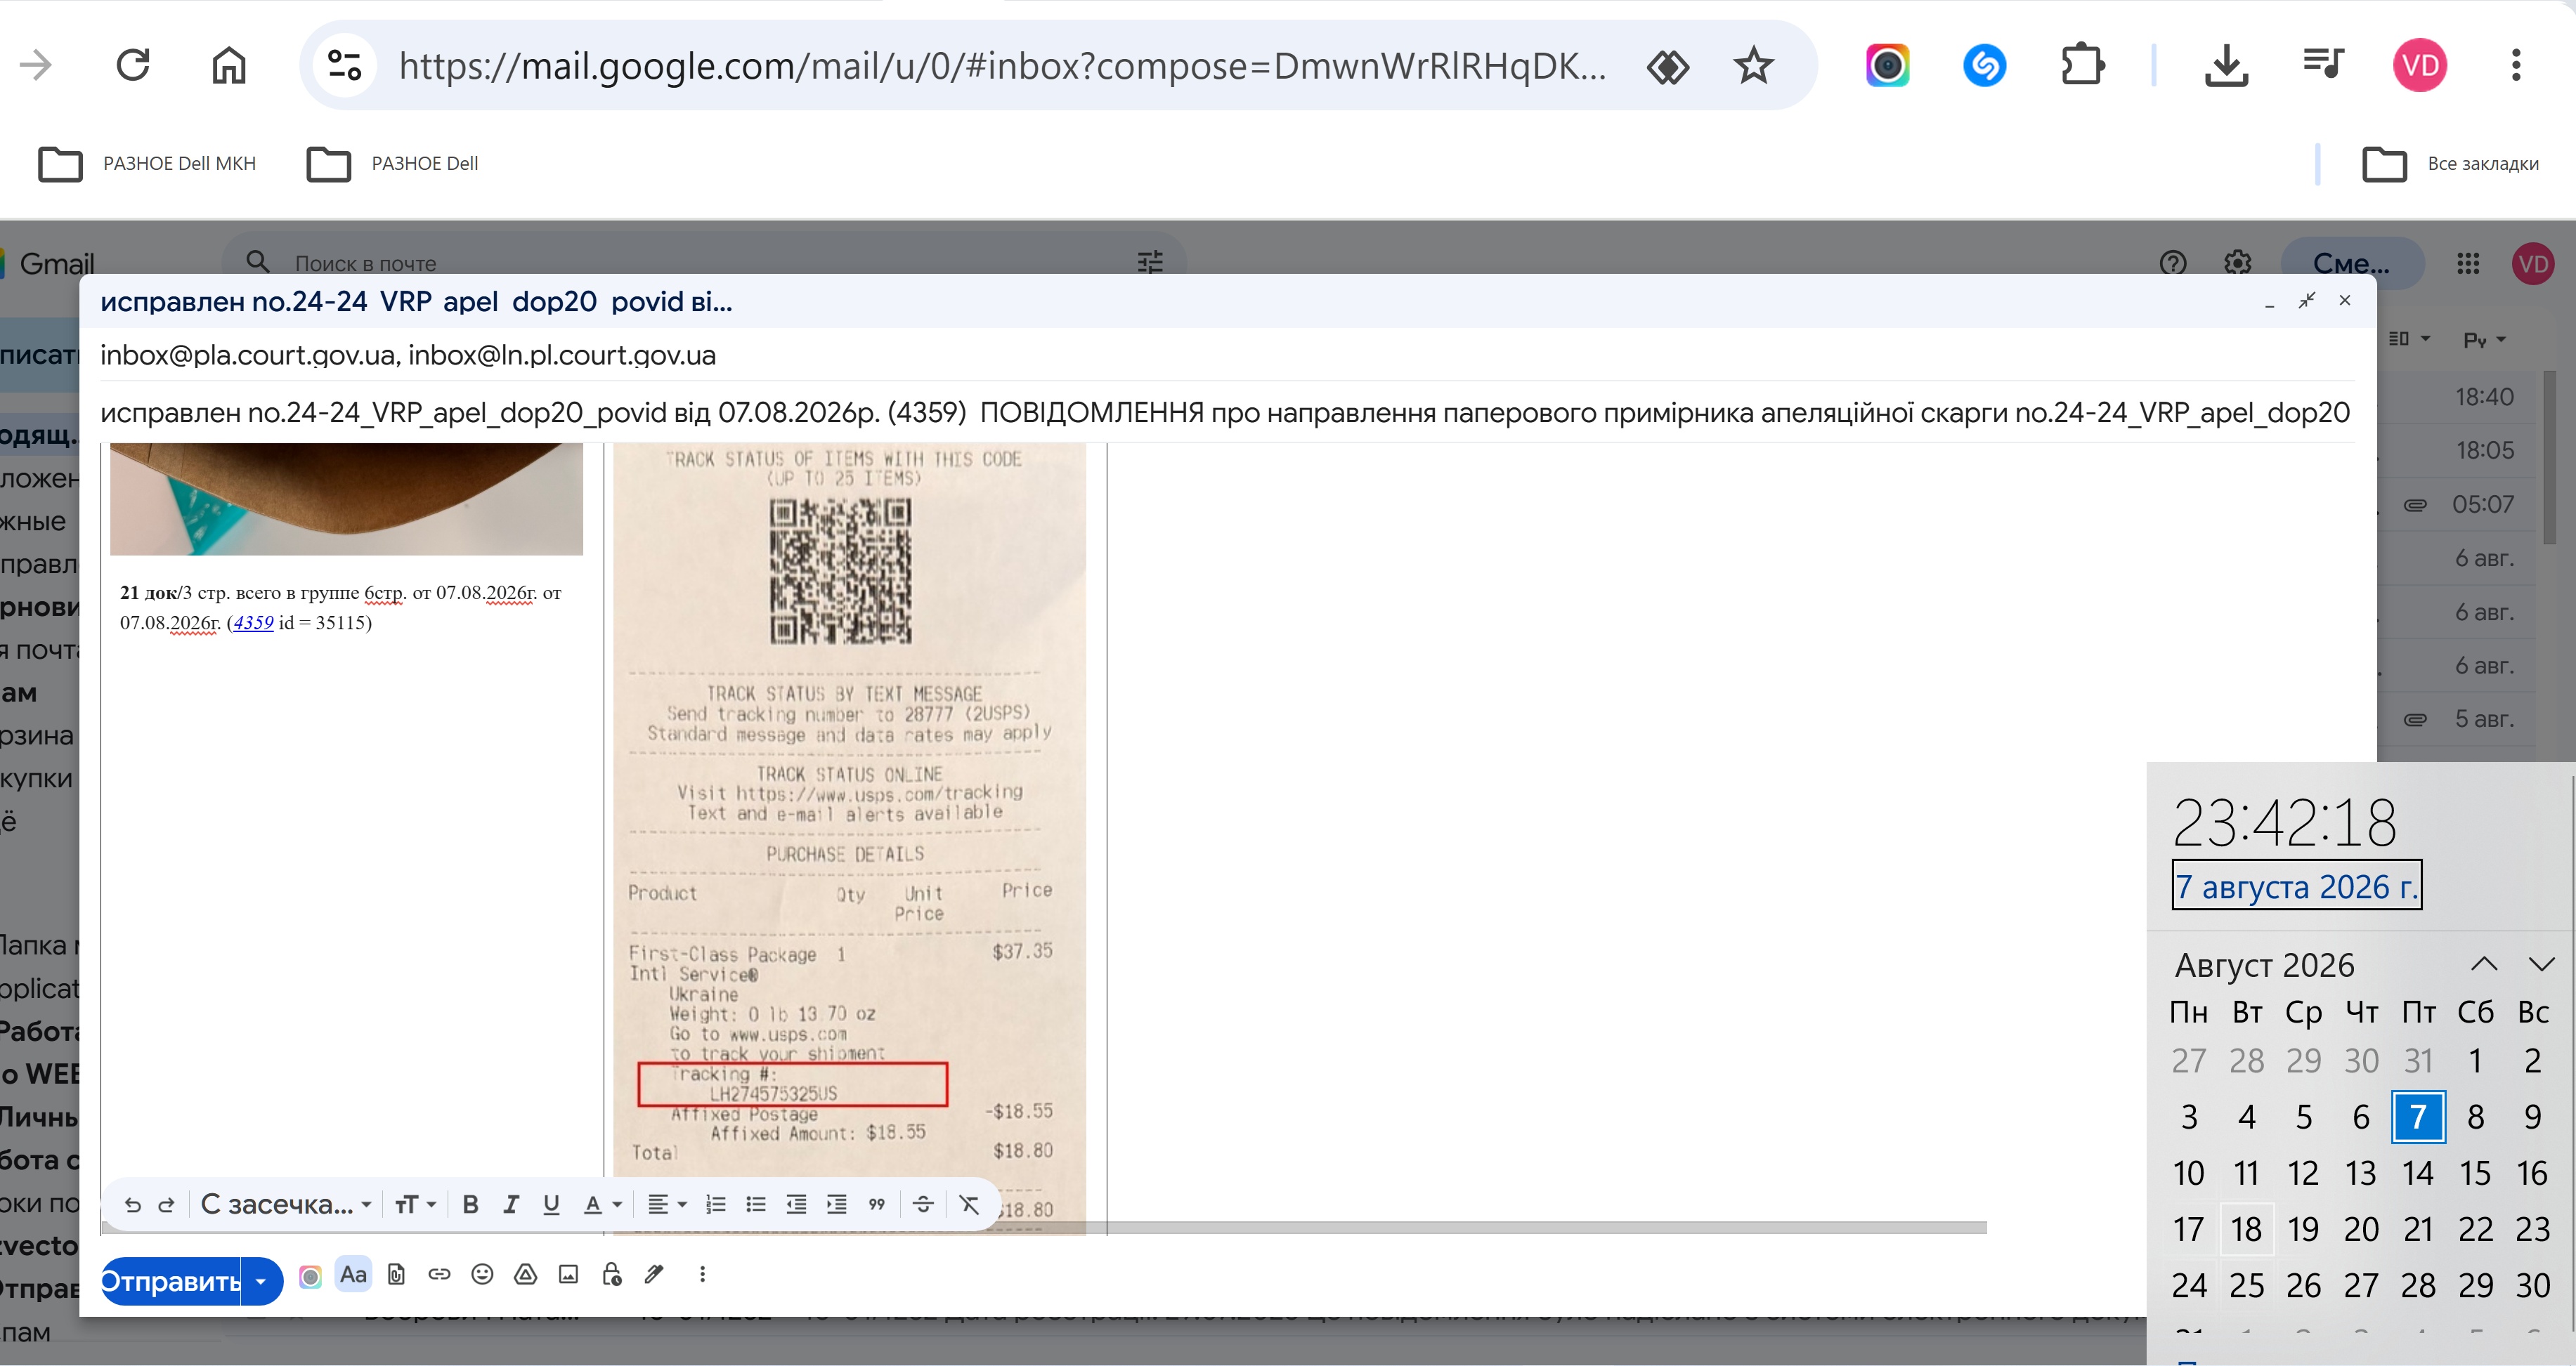Click browser forward arrow
The width and height of the screenshot is (2576, 1366).
(36, 66)
